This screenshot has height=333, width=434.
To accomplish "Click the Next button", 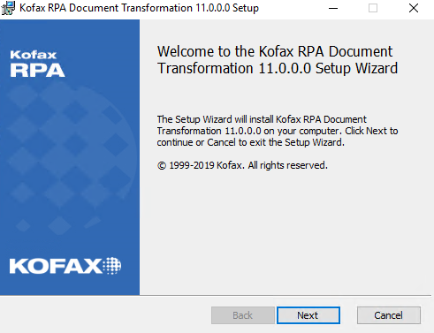I will point(308,315).
